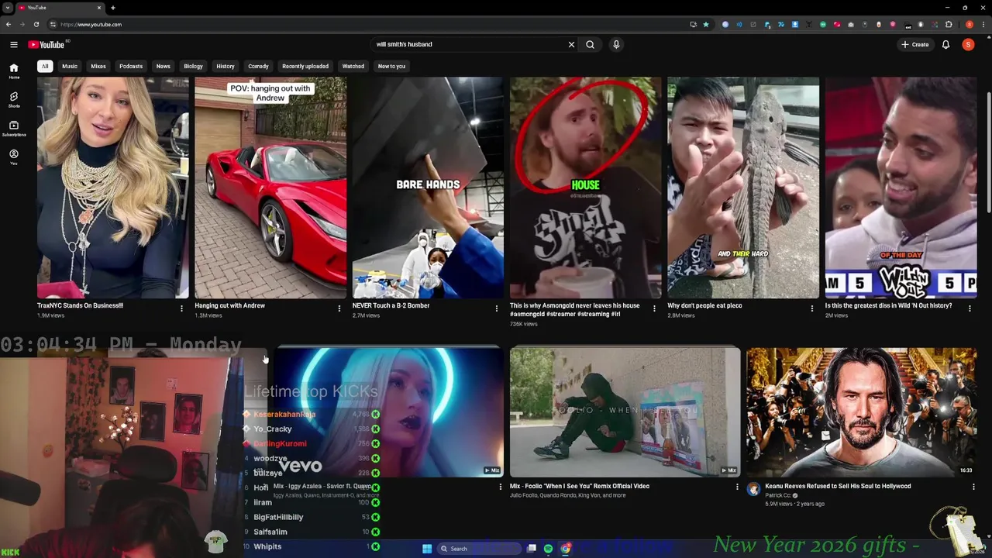Open the Windows Start button

click(x=427, y=549)
